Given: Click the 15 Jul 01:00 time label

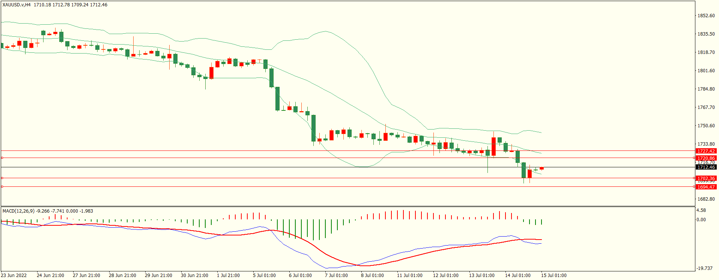Looking at the screenshot, I should tap(554, 276).
